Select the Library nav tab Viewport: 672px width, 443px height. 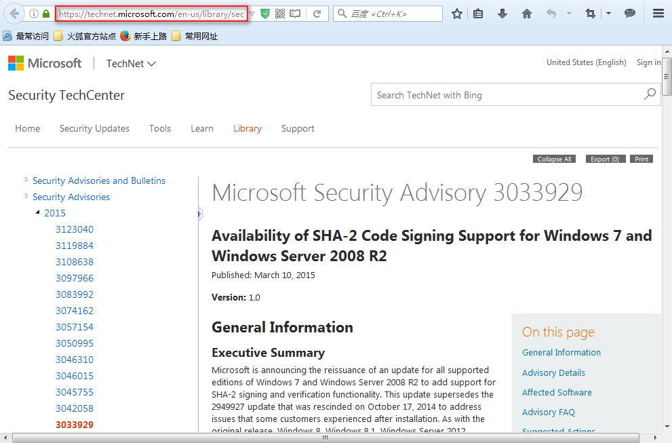tap(248, 129)
